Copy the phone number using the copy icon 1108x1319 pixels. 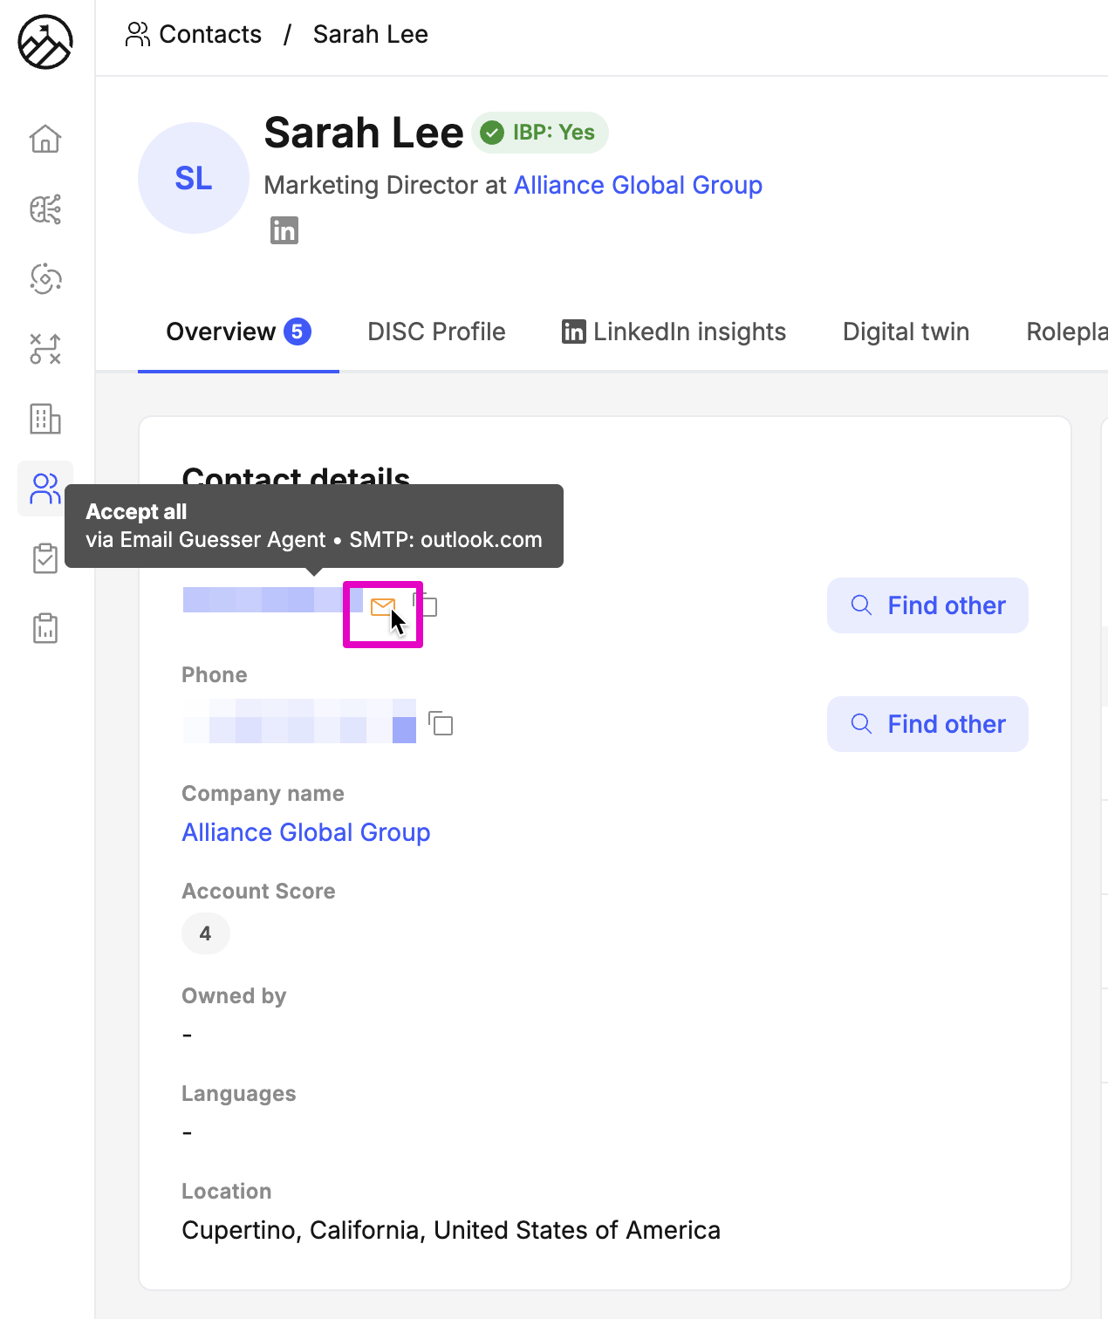441,724
